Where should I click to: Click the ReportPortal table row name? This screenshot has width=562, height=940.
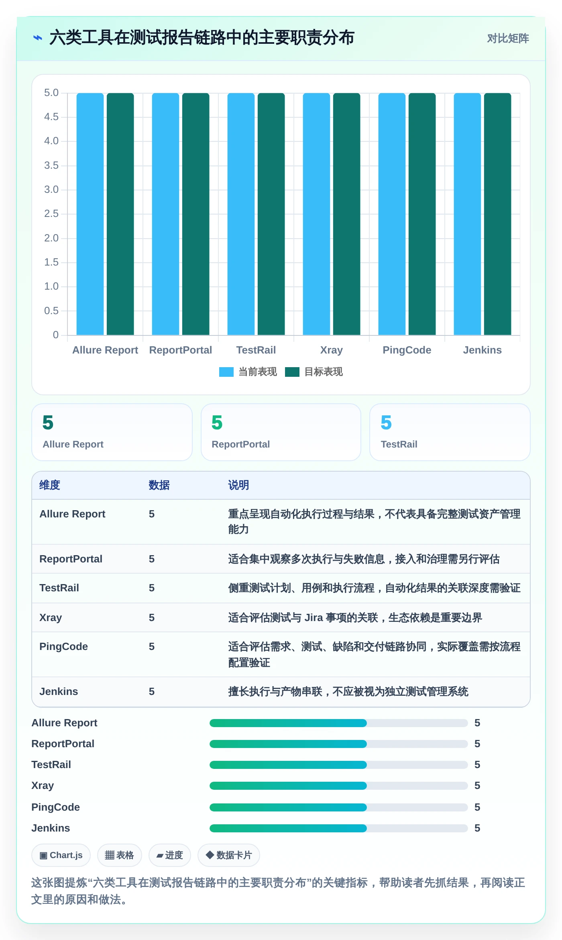pyautogui.click(x=71, y=559)
